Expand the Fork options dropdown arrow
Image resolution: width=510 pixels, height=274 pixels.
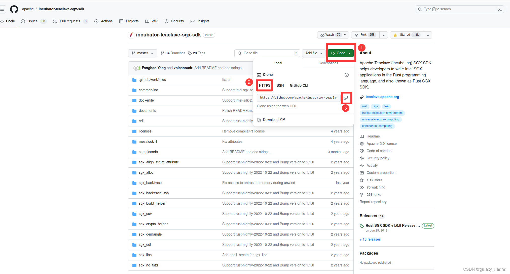383,35
